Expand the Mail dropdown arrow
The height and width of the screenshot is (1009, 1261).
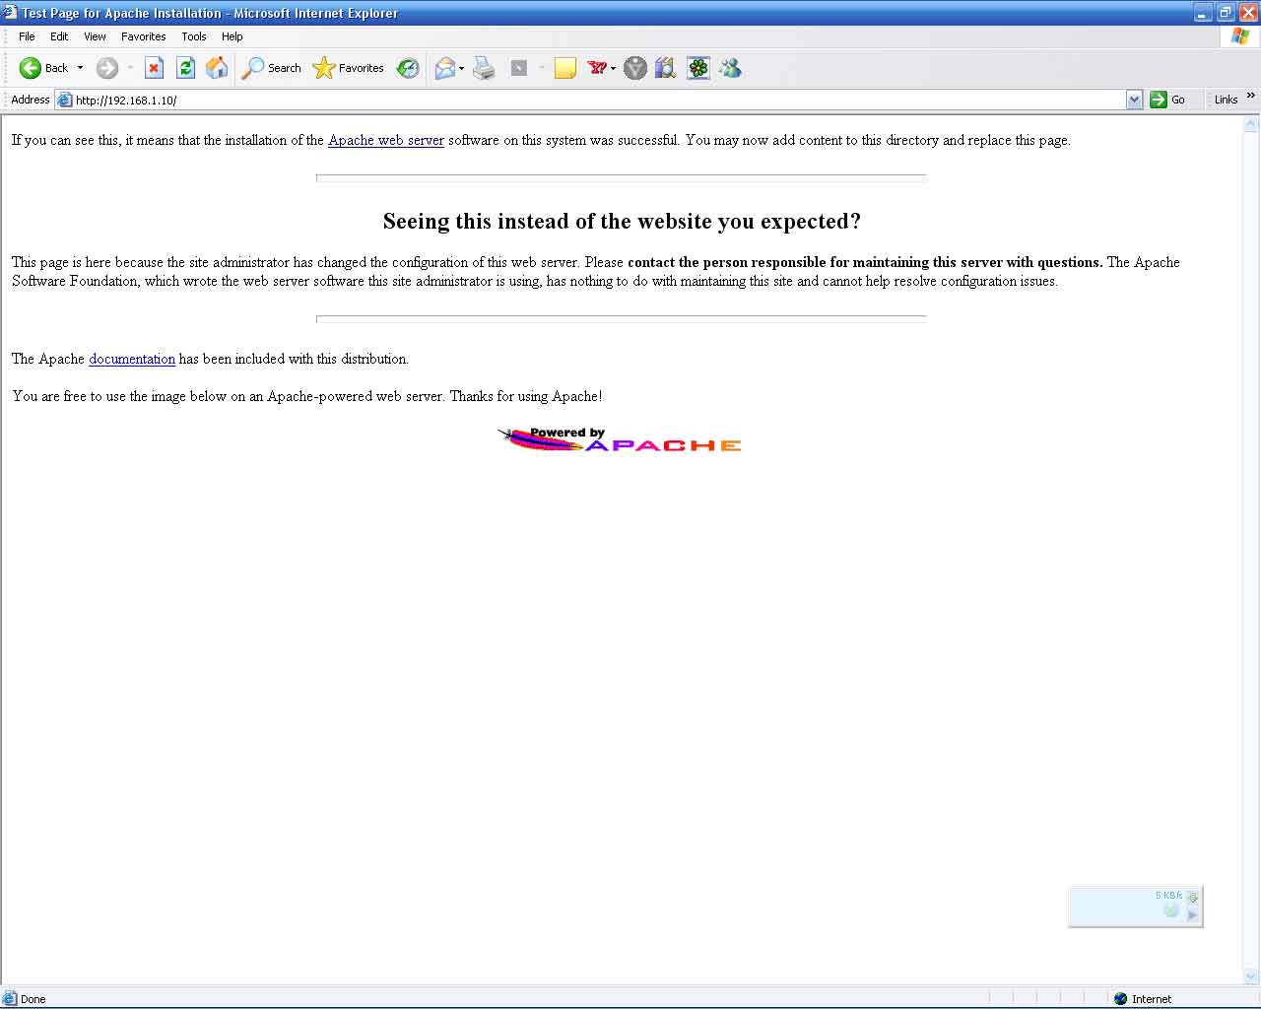coord(462,68)
